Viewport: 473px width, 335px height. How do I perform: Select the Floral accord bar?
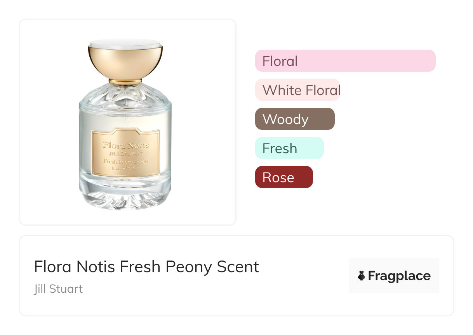(345, 61)
